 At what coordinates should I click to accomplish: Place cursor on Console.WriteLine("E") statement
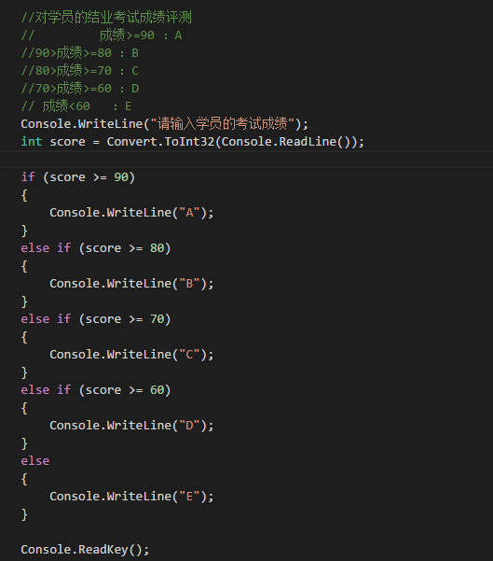131,497
